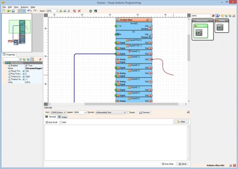
Task: Click the pin icon in Properties panel
Action: click(40, 59)
